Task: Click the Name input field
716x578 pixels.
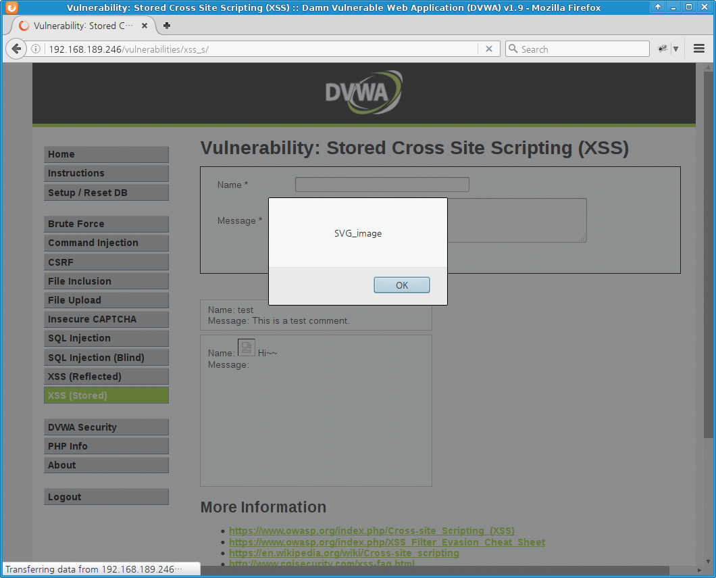Action: (382, 185)
